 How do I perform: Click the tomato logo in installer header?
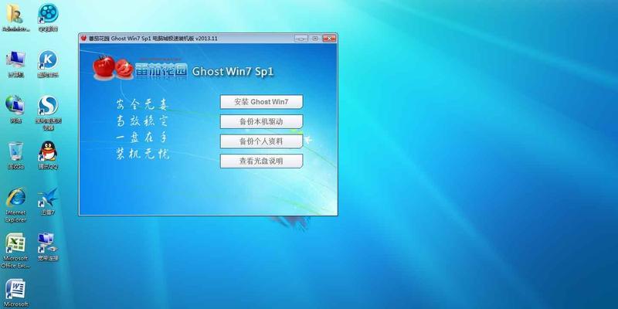pos(114,68)
